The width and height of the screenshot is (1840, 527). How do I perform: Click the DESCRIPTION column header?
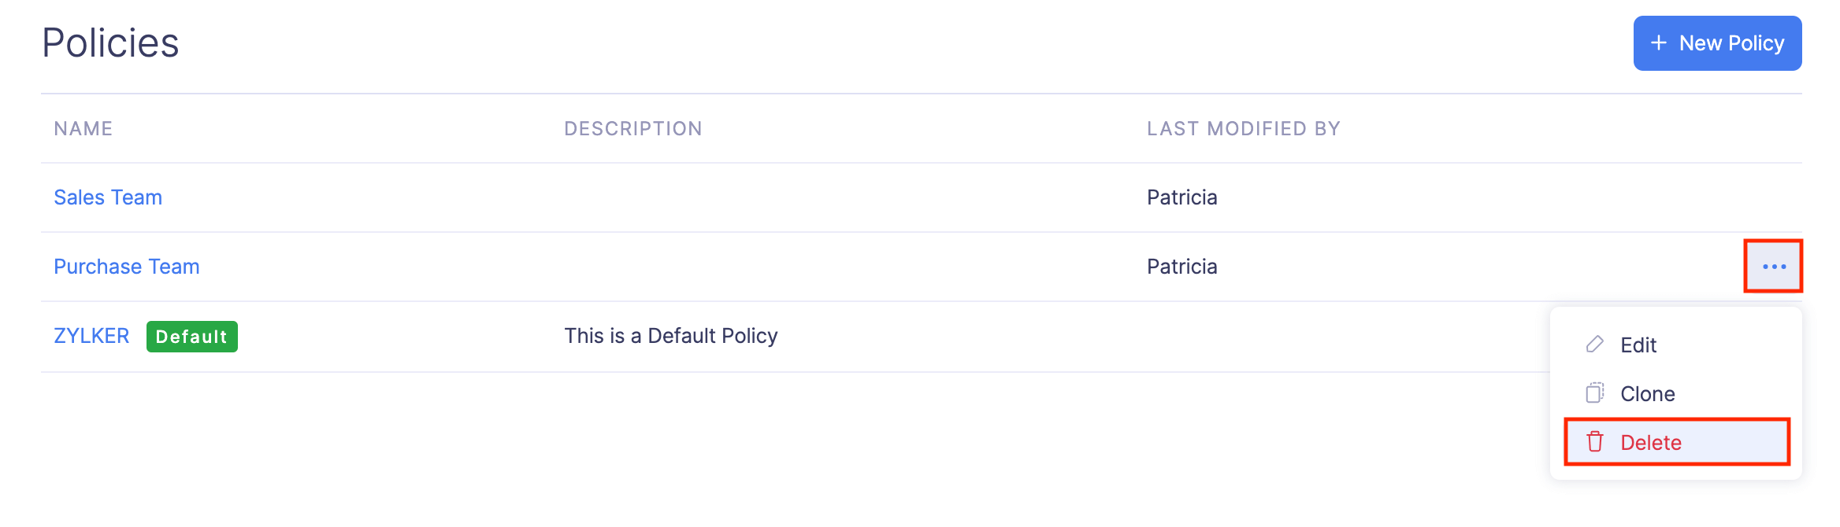point(632,129)
